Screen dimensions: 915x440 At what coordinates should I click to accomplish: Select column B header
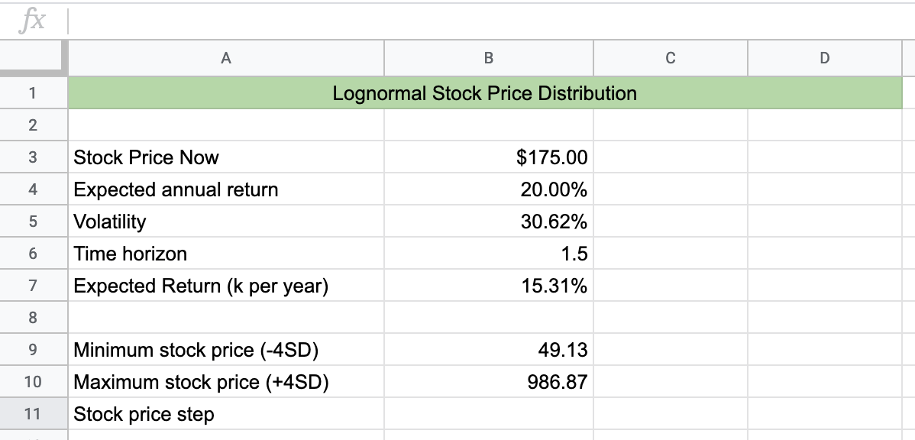488,58
